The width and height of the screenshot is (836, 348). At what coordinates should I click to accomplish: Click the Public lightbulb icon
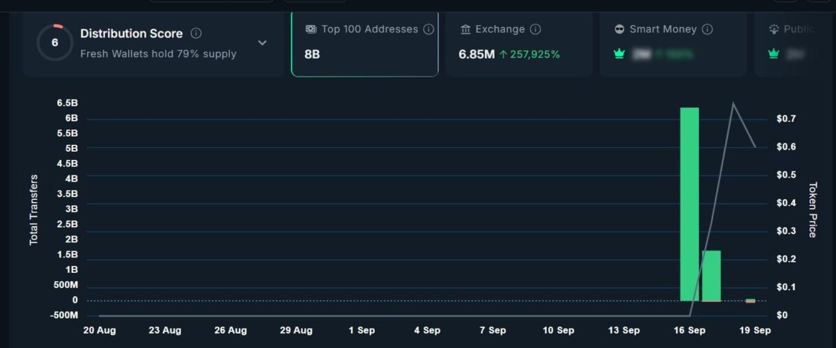[773, 29]
